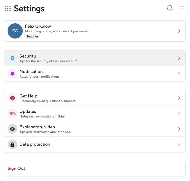
Task: Open the hamburger menu icon
Action: point(182,8)
